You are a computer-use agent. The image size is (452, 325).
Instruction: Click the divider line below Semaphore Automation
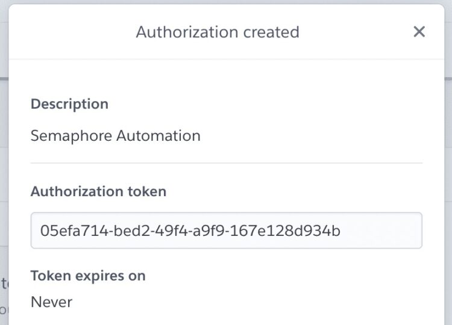pyautogui.click(x=226, y=163)
